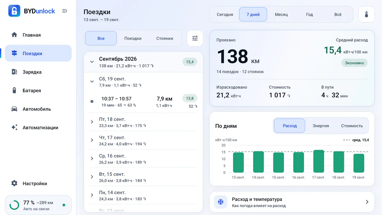This screenshot has width=382, height=215.
Task: Click the Зарядка charging station icon
Action: click(x=14, y=72)
